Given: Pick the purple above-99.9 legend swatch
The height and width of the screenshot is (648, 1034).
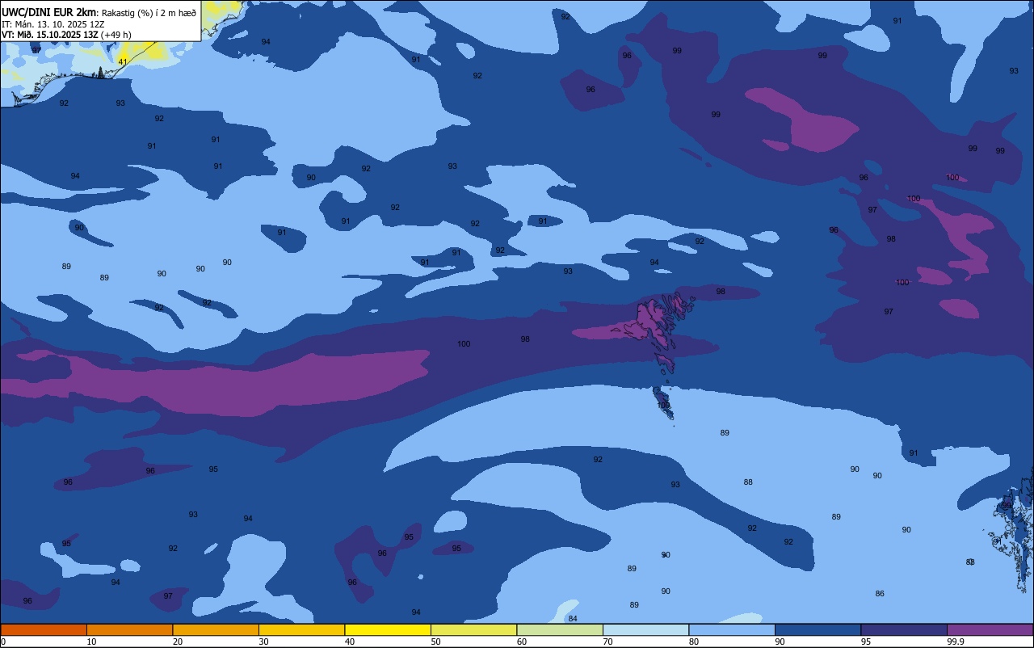Looking at the screenshot, I should tap(990, 629).
